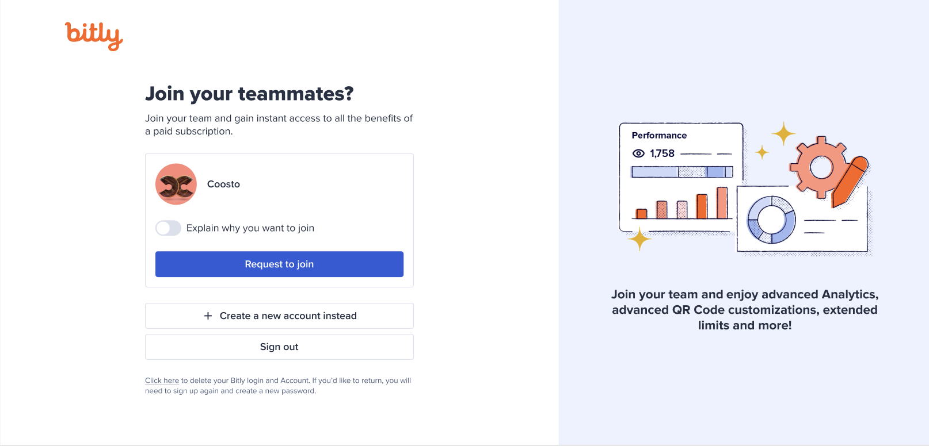Click the Coosto team name label
This screenshot has height=446, width=929.
click(x=223, y=184)
